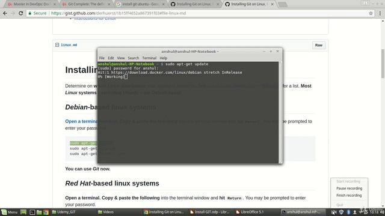Click the file icon beside linux.md

pyautogui.click(x=57, y=45)
